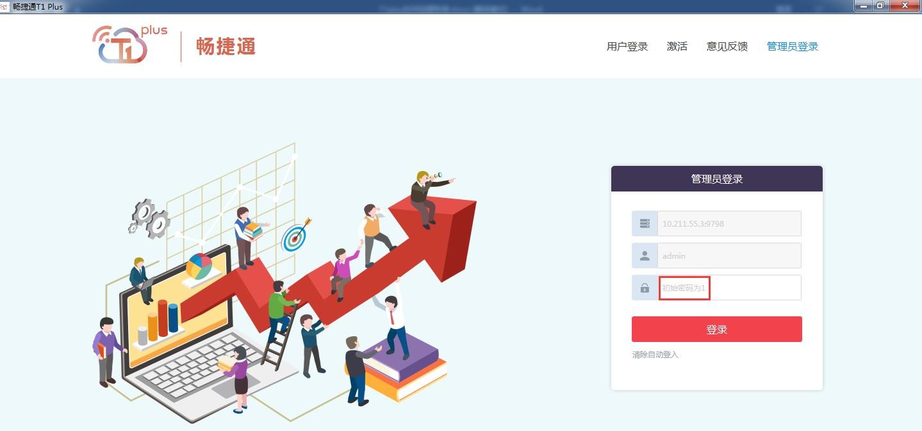
Task: Go to the 激活 page
Action: (x=677, y=46)
